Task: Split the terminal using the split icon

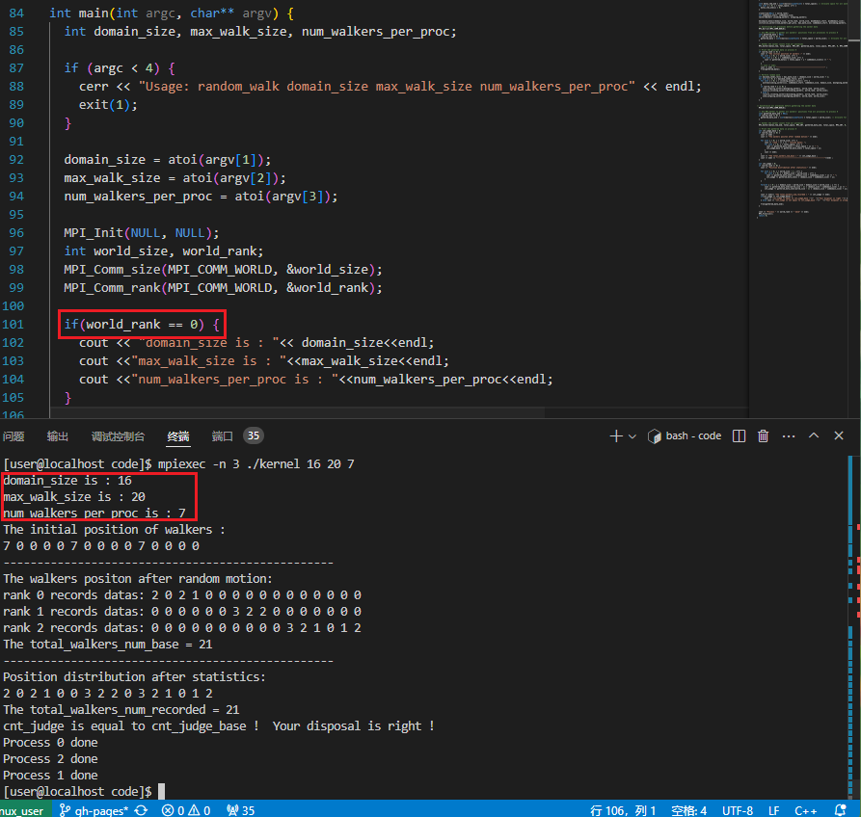Action: (740, 436)
